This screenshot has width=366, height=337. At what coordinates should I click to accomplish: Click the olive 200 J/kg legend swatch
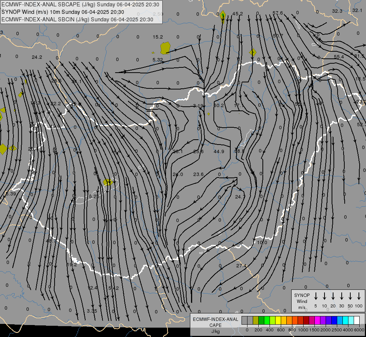(256, 320)
